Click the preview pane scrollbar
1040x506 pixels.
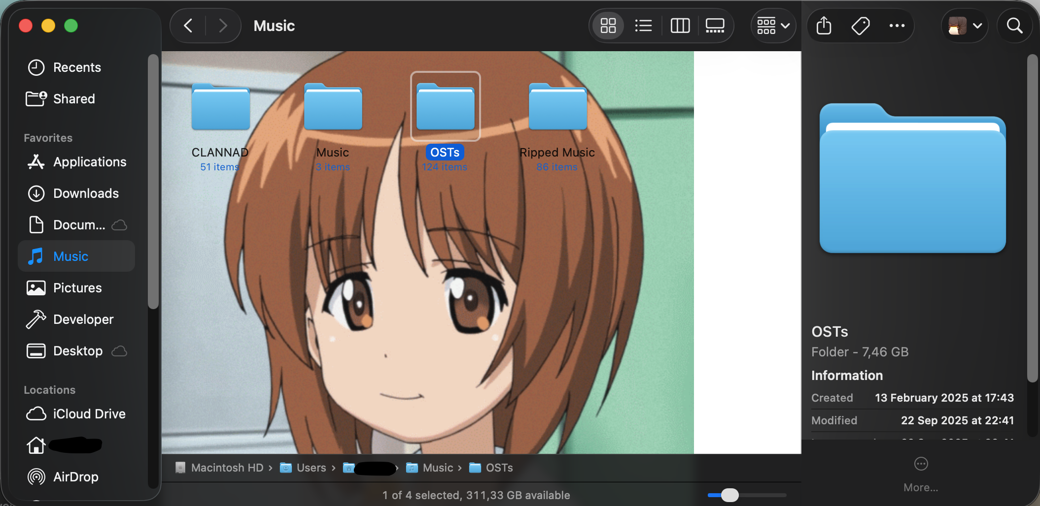point(1032,218)
